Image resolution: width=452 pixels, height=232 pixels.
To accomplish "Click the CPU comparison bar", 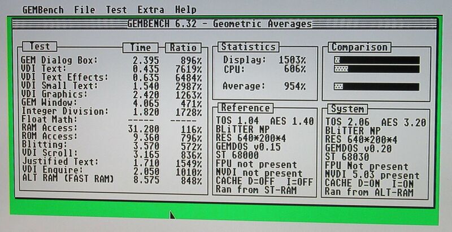I will [x=377, y=69].
